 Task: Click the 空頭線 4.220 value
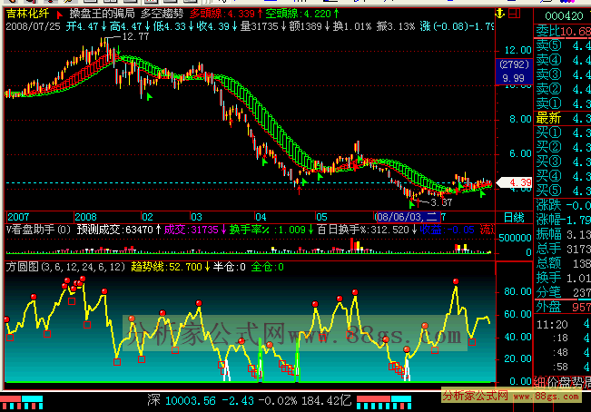coord(302,14)
